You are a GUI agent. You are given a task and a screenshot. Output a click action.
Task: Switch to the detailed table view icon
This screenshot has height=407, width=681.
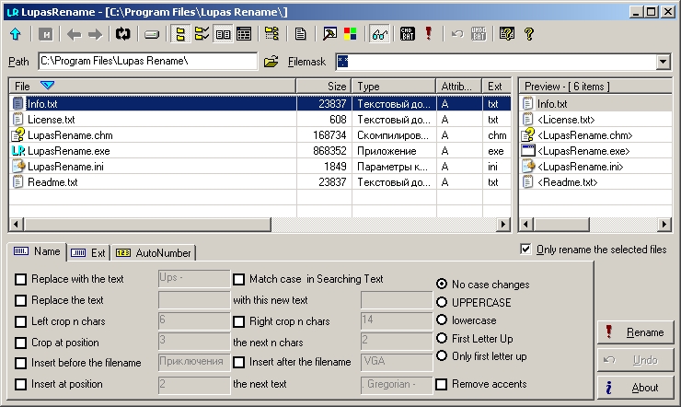coord(244,34)
